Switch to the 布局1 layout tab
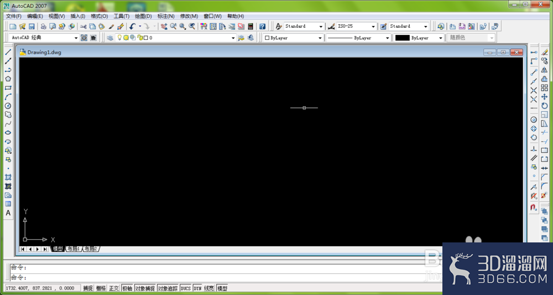This screenshot has height=295, width=553. [x=74, y=249]
